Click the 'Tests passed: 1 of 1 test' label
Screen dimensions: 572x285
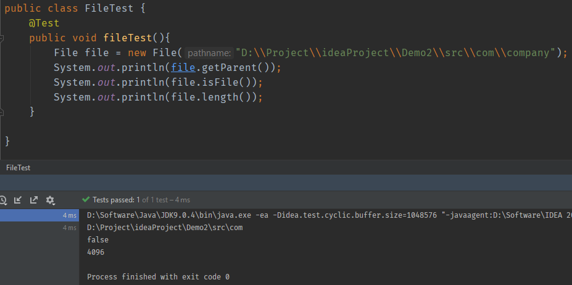pyautogui.click(x=141, y=200)
